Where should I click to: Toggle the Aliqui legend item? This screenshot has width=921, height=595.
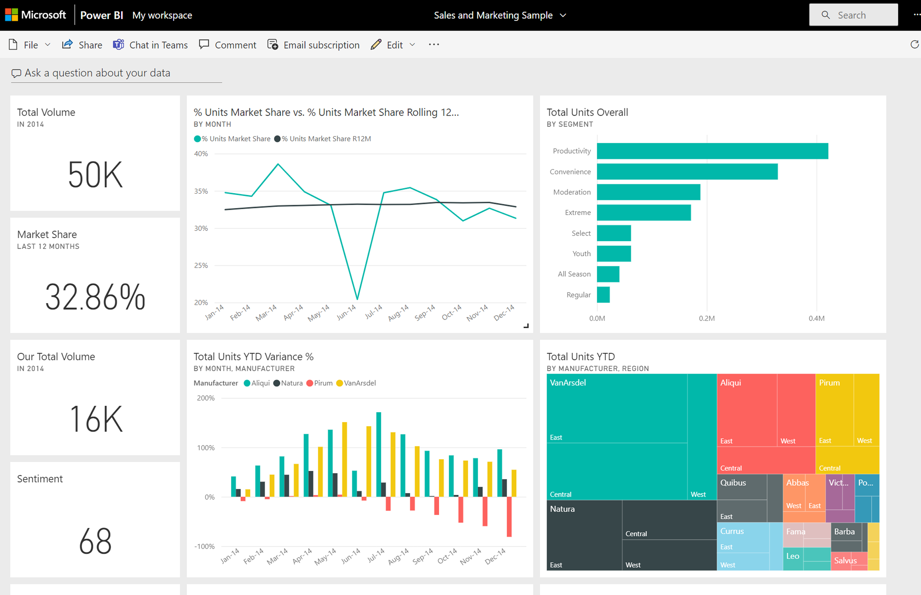click(x=256, y=383)
